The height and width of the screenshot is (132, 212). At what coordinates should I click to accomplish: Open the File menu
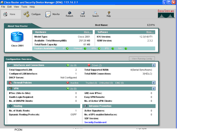3,7
